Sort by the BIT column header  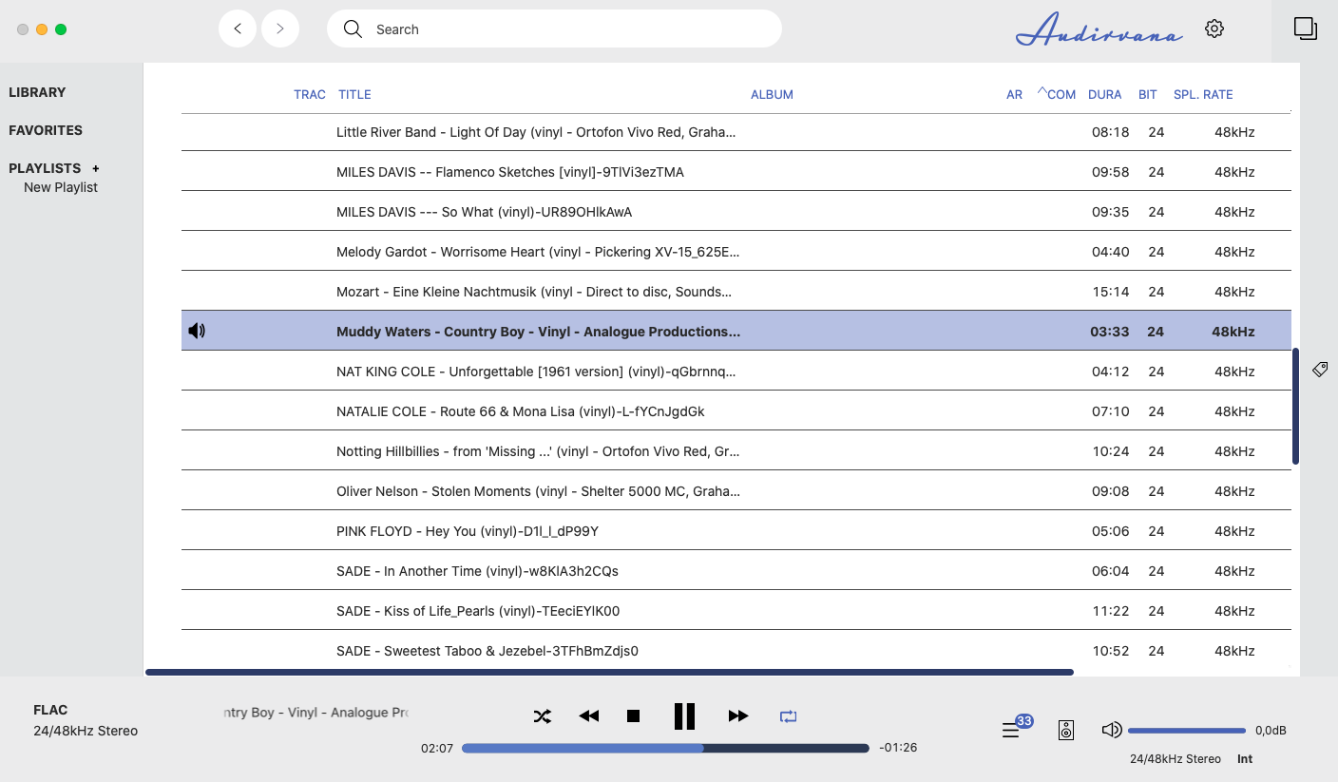click(1147, 94)
